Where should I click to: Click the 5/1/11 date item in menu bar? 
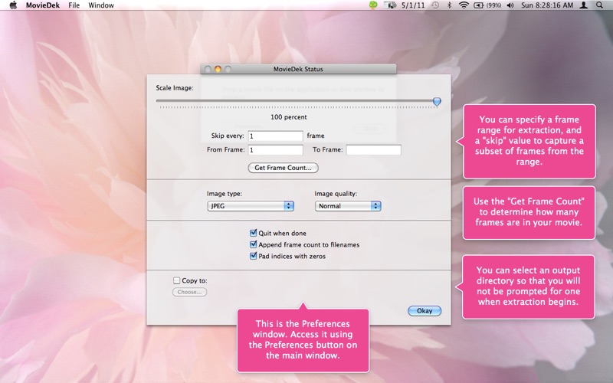click(x=413, y=5)
